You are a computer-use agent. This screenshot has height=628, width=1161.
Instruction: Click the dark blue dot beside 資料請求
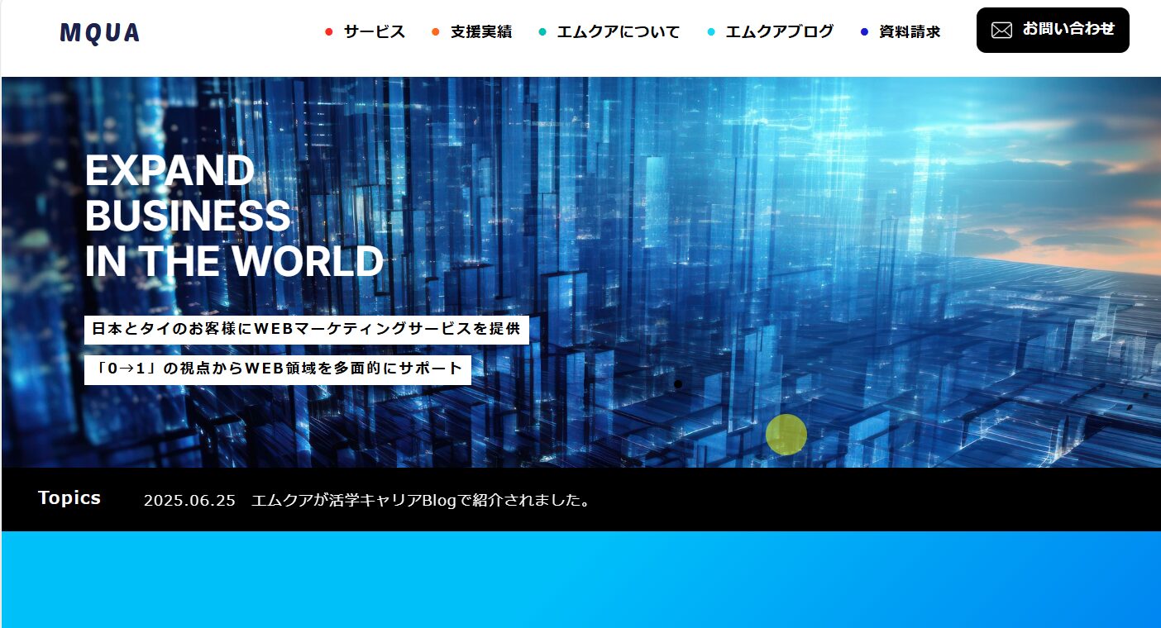pyautogui.click(x=865, y=32)
